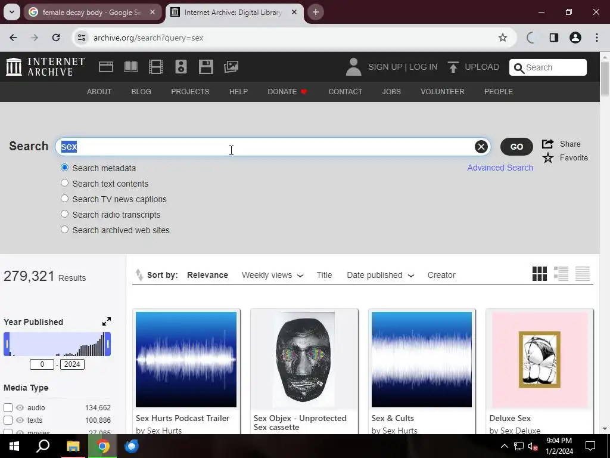610x458 pixels.
Task: Open Chrome tab search dropdown
Action: click(12, 12)
